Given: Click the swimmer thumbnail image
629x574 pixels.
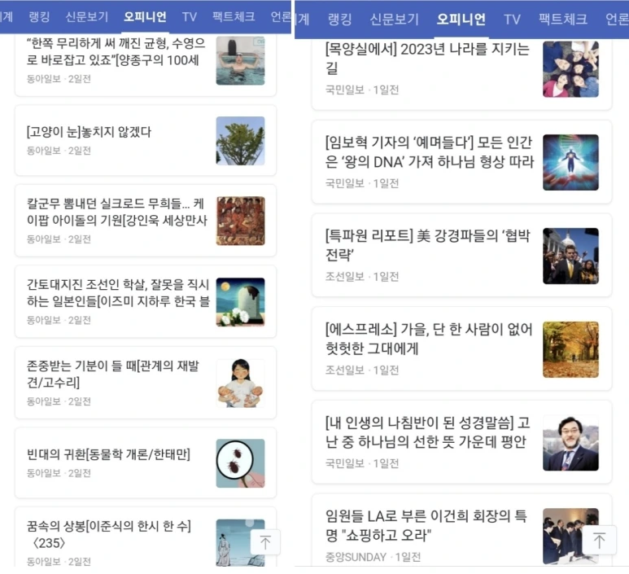Looking at the screenshot, I should point(240,60).
